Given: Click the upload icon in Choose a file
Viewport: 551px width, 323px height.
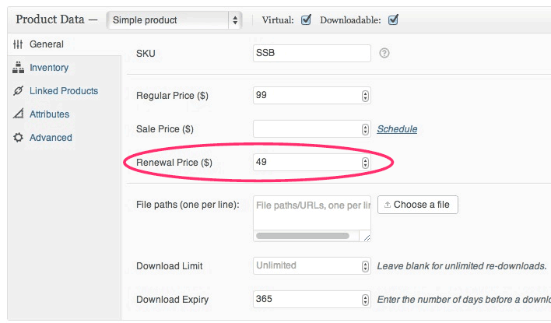Looking at the screenshot, I should click(388, 205).
